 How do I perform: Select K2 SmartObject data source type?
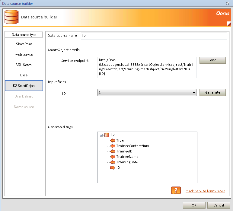pos(24,86)
